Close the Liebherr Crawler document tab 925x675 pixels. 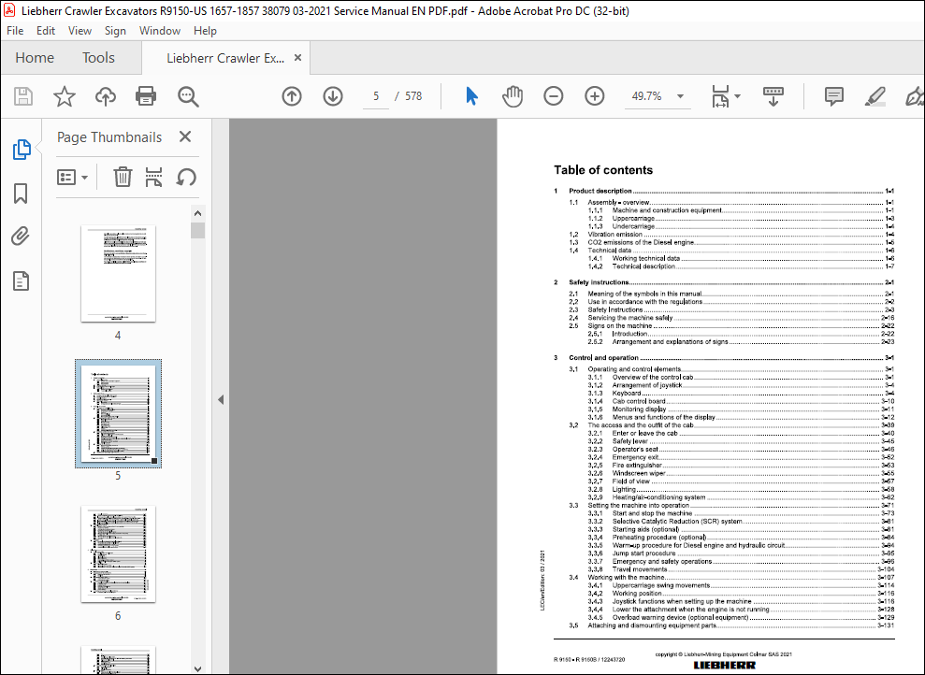tap(298, 58)
